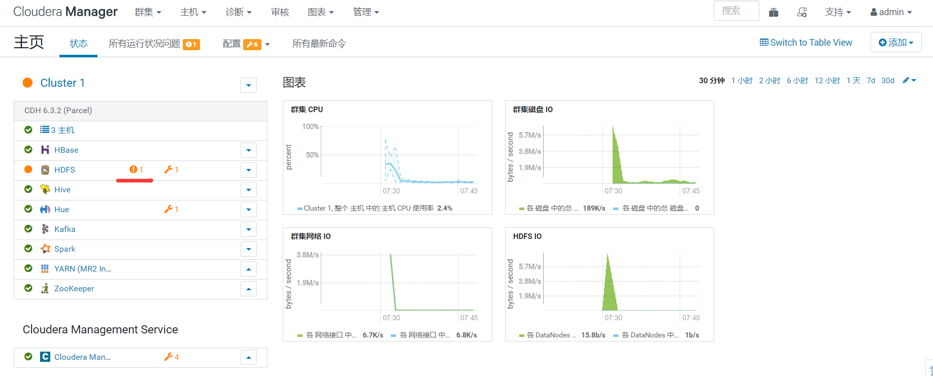Check Spark green health status icon

28,249
